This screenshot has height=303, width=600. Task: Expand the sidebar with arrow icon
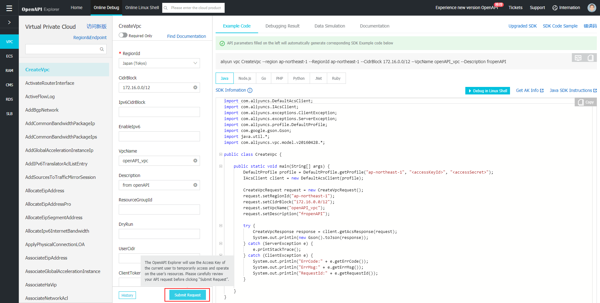click(x=9, y=22)
